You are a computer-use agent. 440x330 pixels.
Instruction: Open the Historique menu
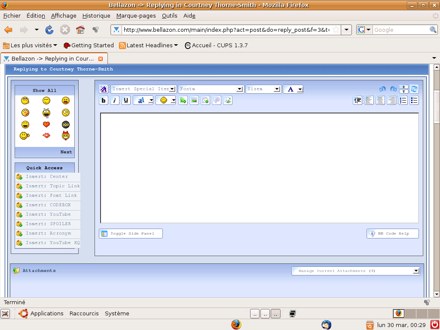click(x=96, y=15)
